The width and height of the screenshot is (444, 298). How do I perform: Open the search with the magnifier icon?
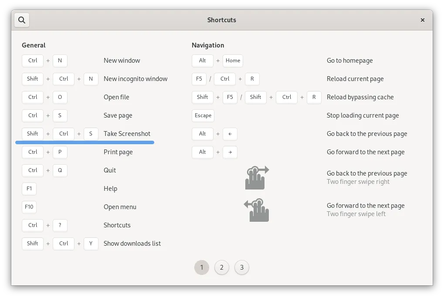click(22, 20)
